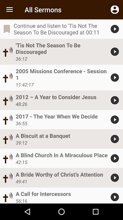123x220 pixels.
Task: Tap the Android home circle button
Action: pyautogui.click(x=61, y=212)
